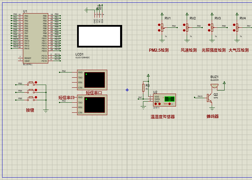The image size is (252, 180).
Task: Increase RV3 using its upper red button
Action: 209,25
